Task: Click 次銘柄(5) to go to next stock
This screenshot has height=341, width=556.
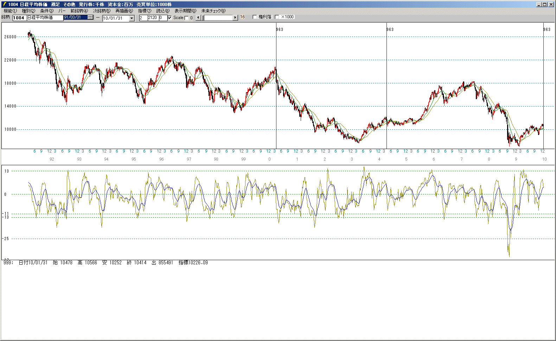Action: (x=102, y=11)
